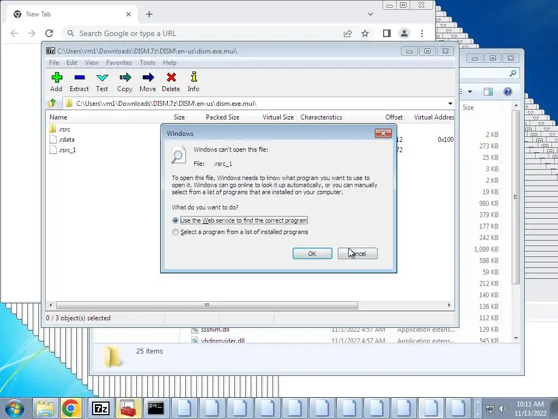Go up one folder level in 7-Zip
Screen dimensions: 558x419
(x=52, y=103)
